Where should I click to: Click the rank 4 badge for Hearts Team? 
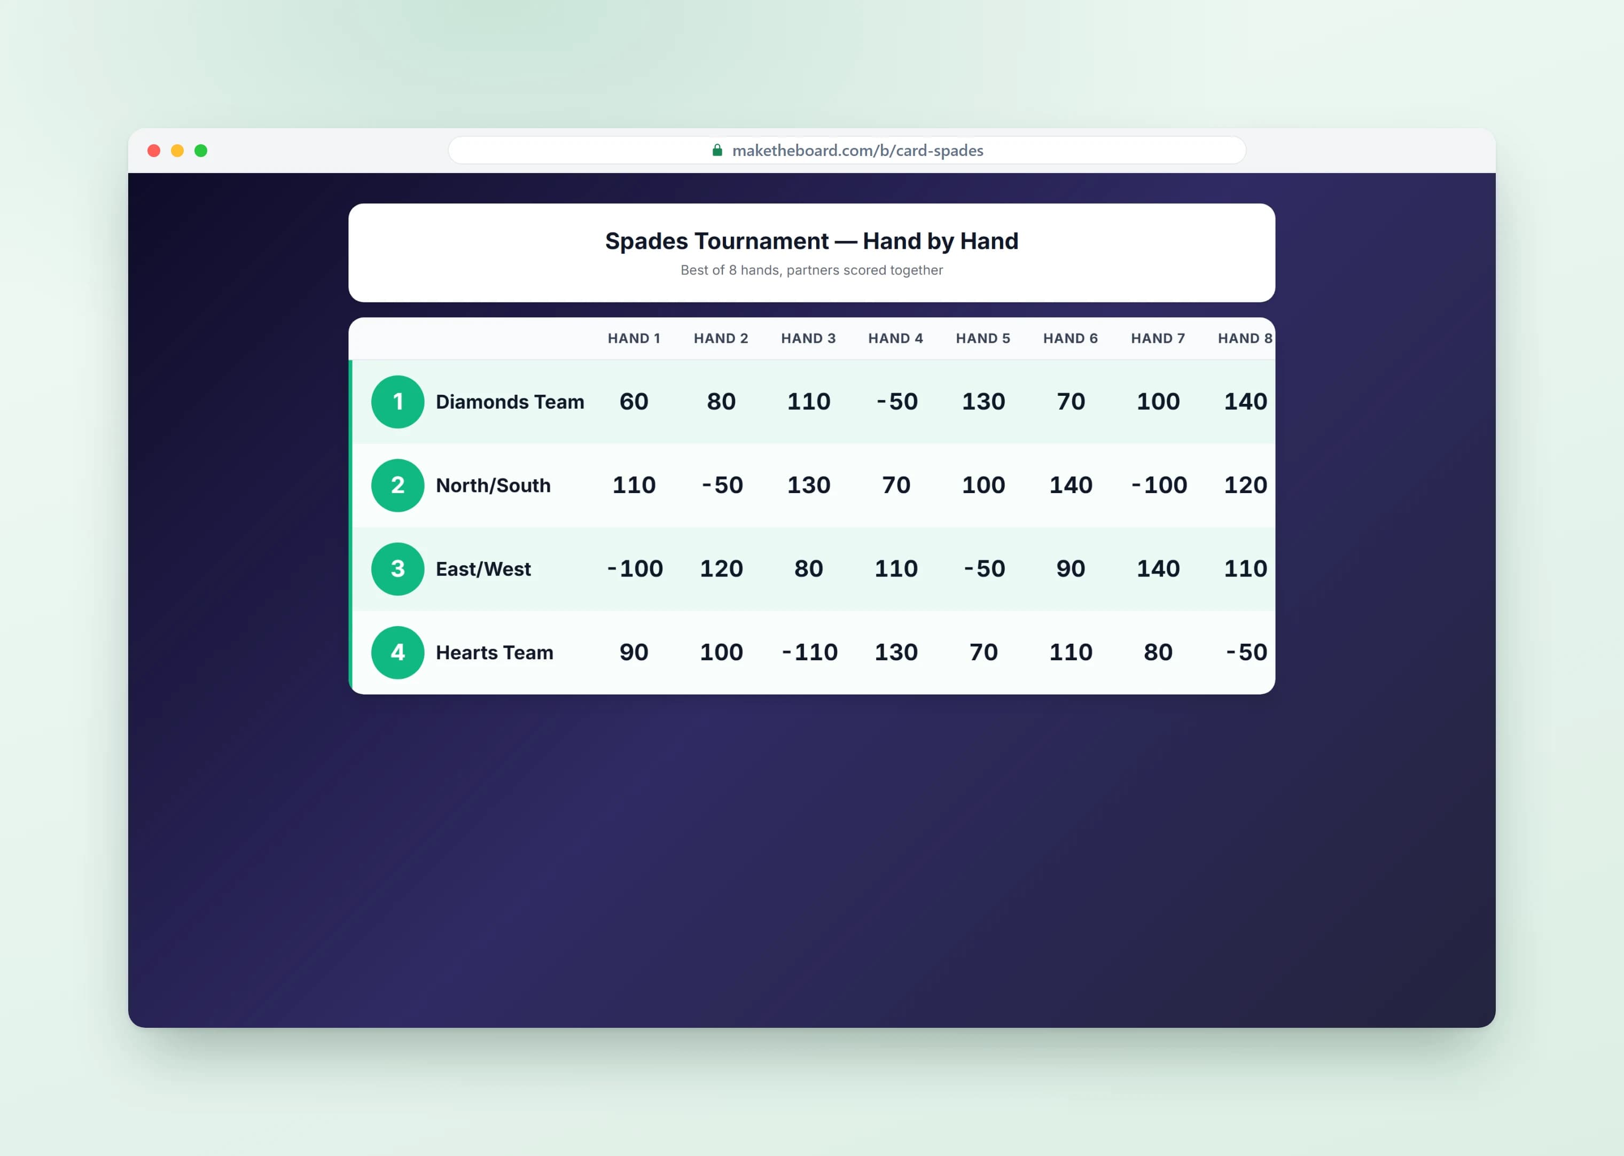pos(398,653)
